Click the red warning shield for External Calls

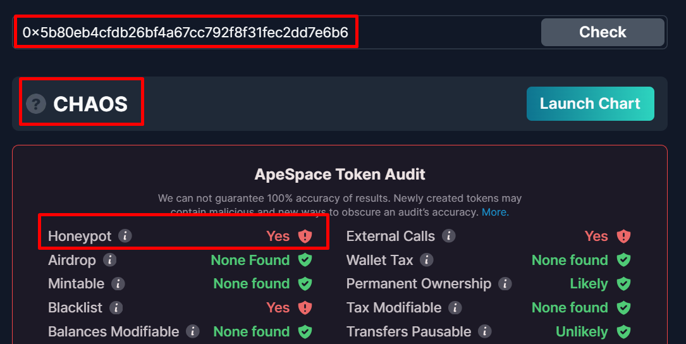pos(623,236)
